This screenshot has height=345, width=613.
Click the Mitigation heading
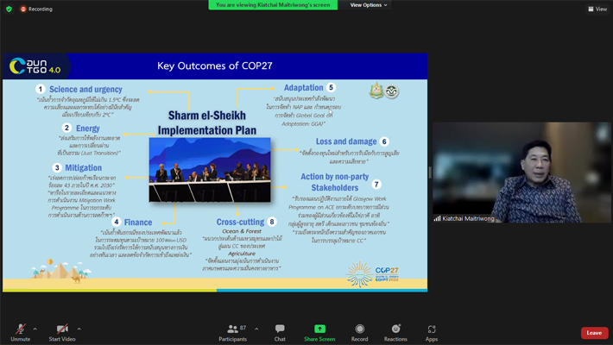pyautogui.click(x=83, y=167)
